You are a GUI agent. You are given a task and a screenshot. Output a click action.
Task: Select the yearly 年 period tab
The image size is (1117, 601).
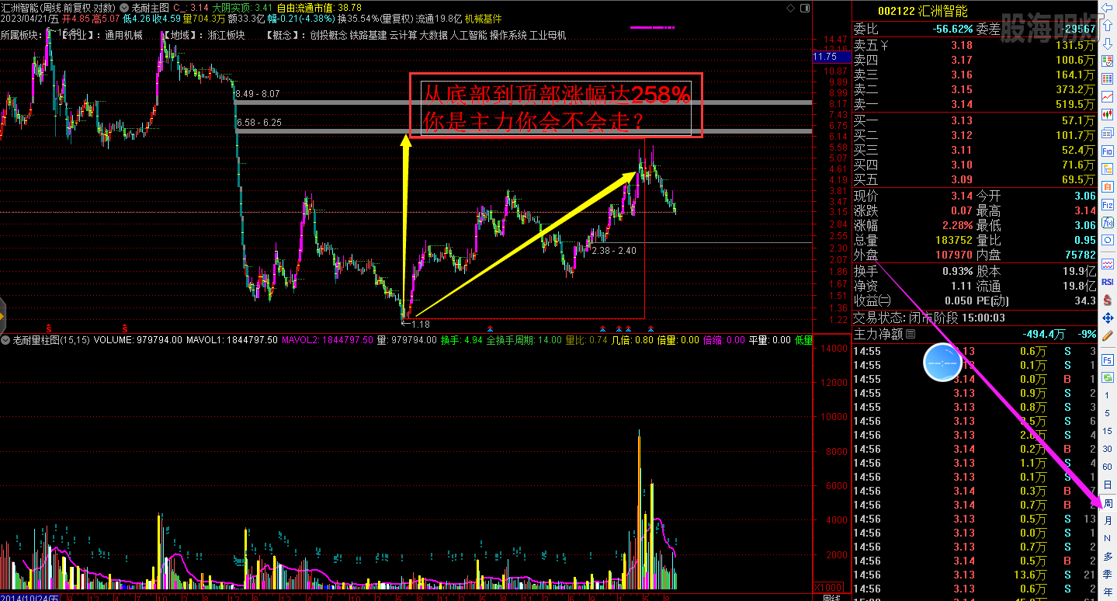[x=1108, y=592]
